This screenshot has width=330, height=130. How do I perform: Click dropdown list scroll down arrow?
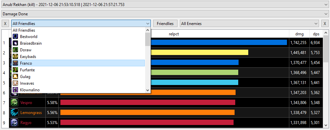(x=148, y=90)
